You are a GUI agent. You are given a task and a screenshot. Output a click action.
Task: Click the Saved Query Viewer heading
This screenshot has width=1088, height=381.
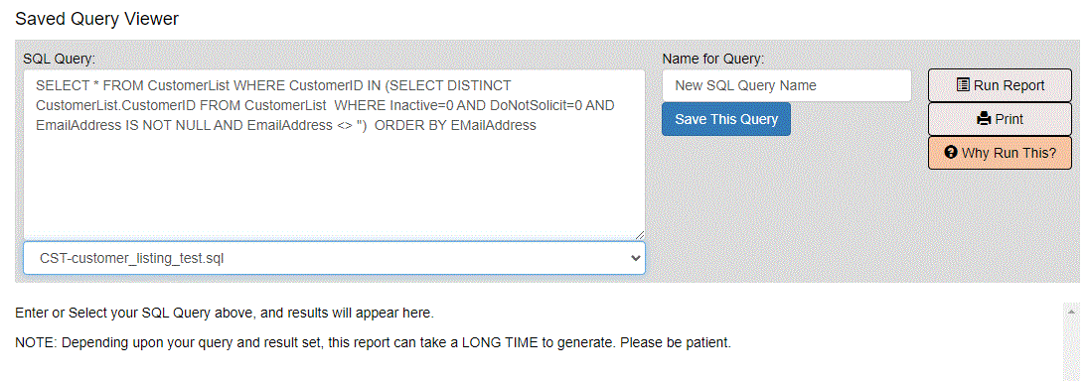[x=97, y=19]
